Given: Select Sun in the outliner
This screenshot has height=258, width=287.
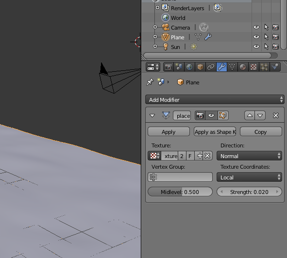Looking at the screenshot, I should tap(175, 47).
